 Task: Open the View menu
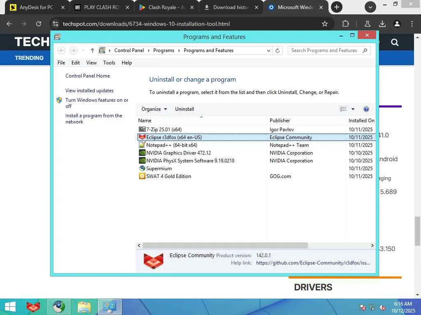click(91, 63)
